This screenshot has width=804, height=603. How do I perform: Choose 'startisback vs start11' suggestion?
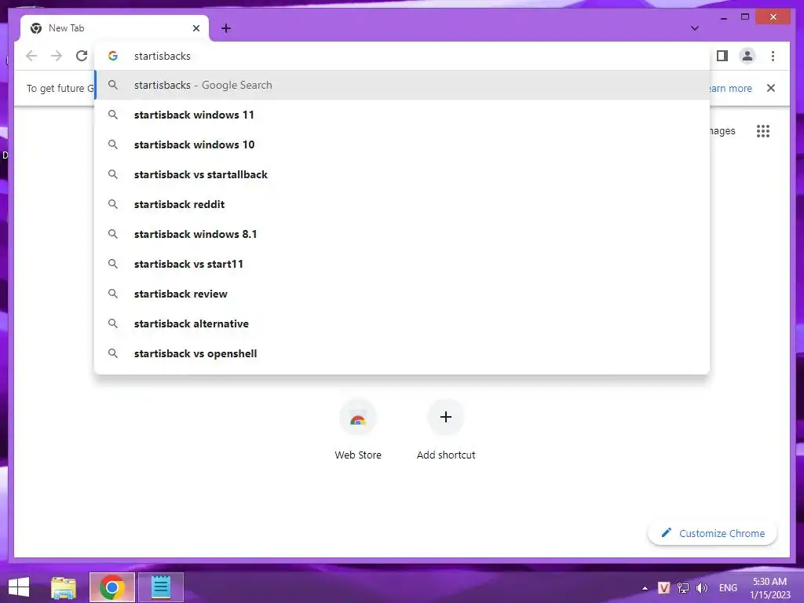tap(403, 264)
